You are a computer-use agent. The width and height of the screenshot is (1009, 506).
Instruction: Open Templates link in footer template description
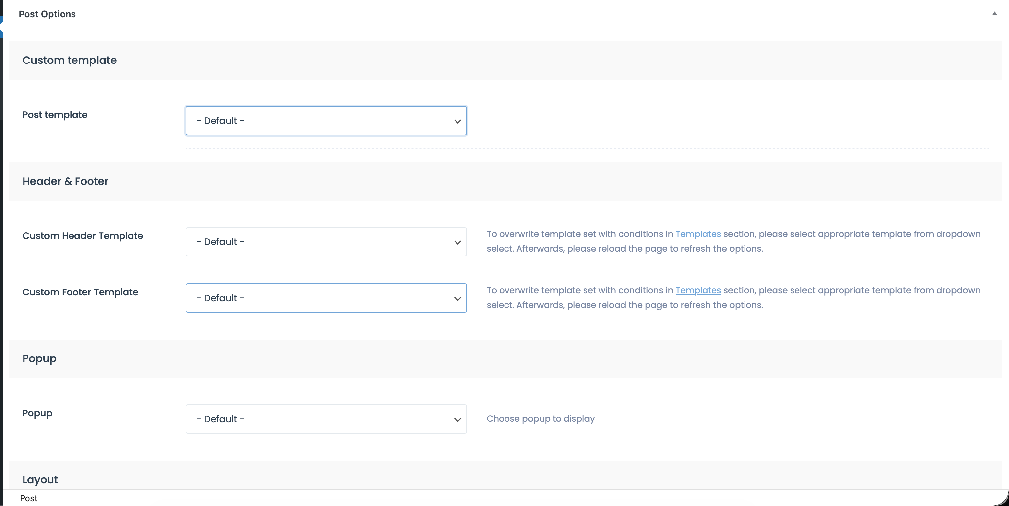[x=697, y=290]
